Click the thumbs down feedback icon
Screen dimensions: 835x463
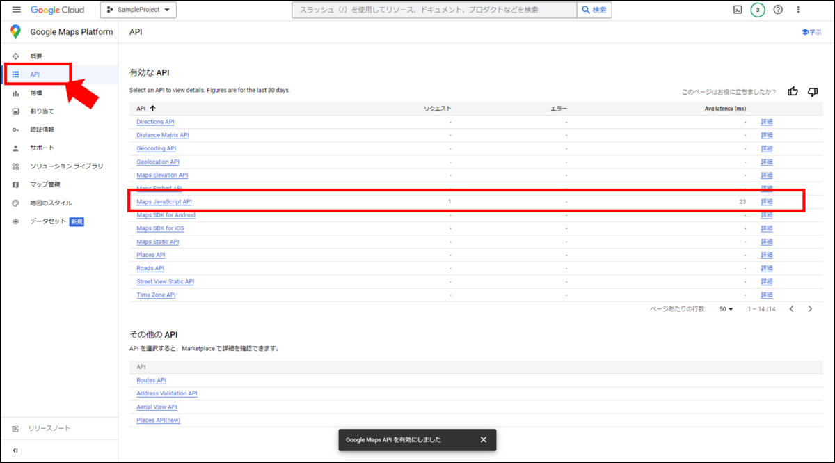click(813, 91)
